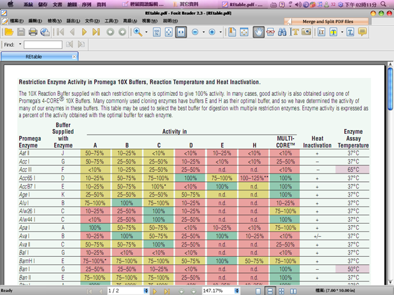Screen dimensions: 394x295
Task: Click the email globe icon
Action: (45, 32)
